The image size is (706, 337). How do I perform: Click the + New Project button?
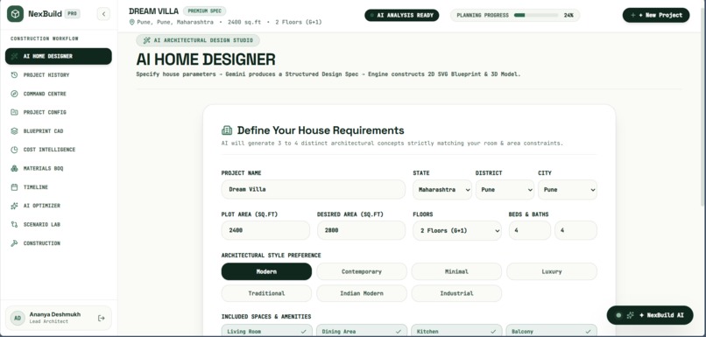(656, 15)
